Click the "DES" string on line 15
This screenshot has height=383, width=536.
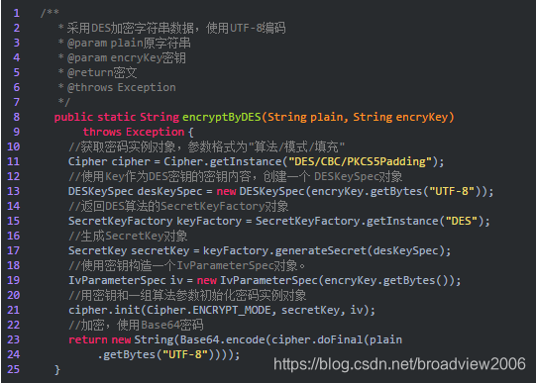(x=462, y=222)
